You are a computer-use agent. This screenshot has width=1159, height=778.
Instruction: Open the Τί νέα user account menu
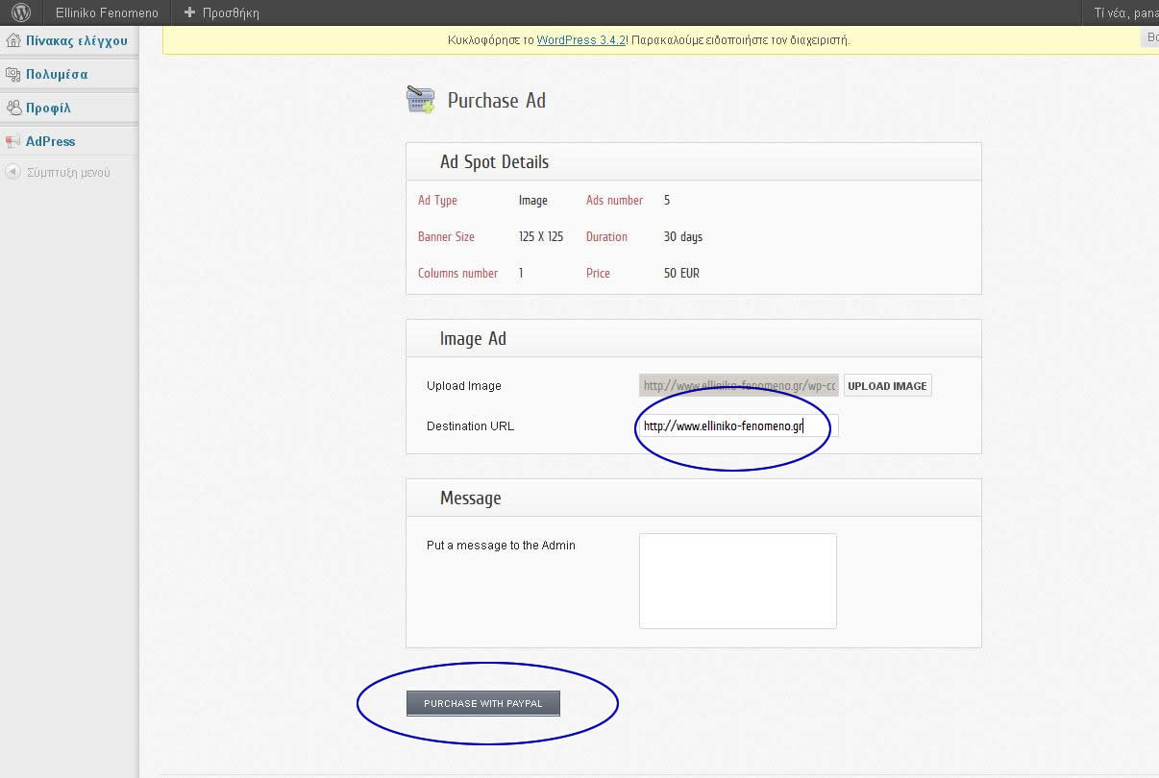(x=1124, y=12)
